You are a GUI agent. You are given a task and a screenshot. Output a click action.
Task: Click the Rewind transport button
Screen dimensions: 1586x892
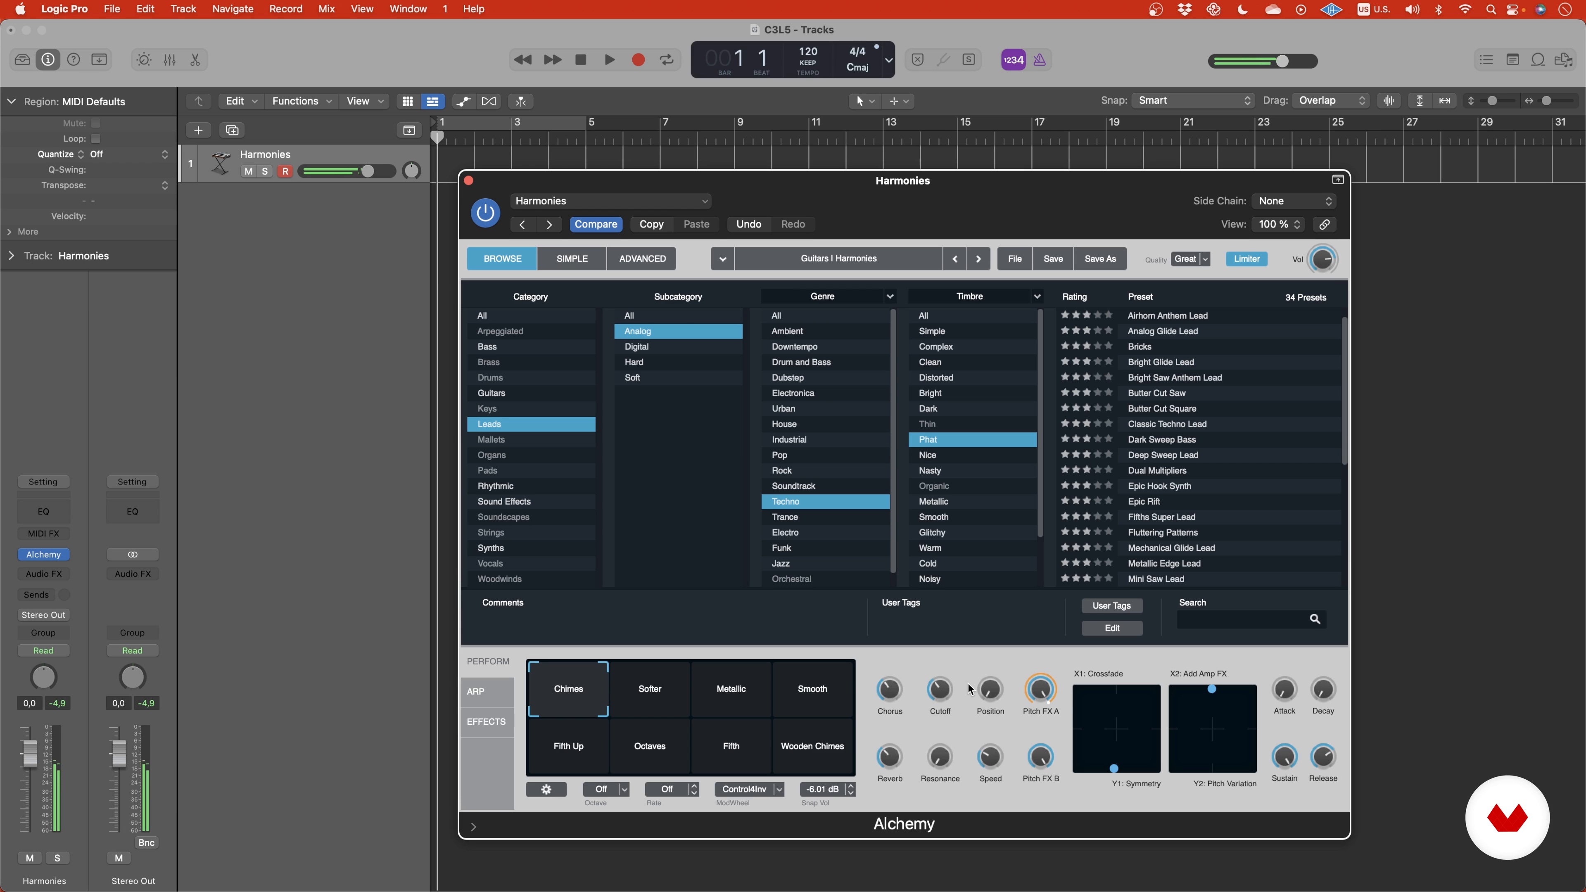pyautogui.click(x=523, y=60)
